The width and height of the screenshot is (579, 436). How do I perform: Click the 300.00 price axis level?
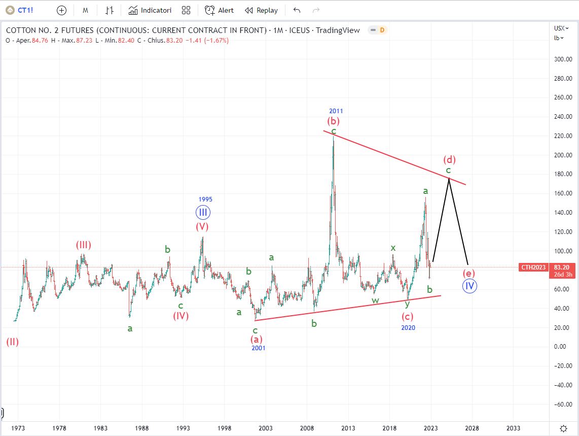pyautogui.click(x=563, y=59)
